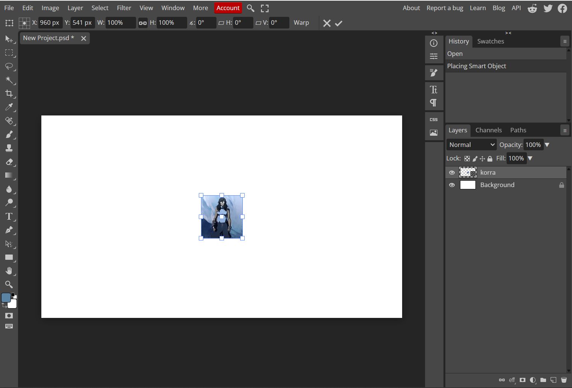Image resolution: width=572 pixels, height=388 pixels.
Task: Open the Character panel
Action: tap(434, 90)
